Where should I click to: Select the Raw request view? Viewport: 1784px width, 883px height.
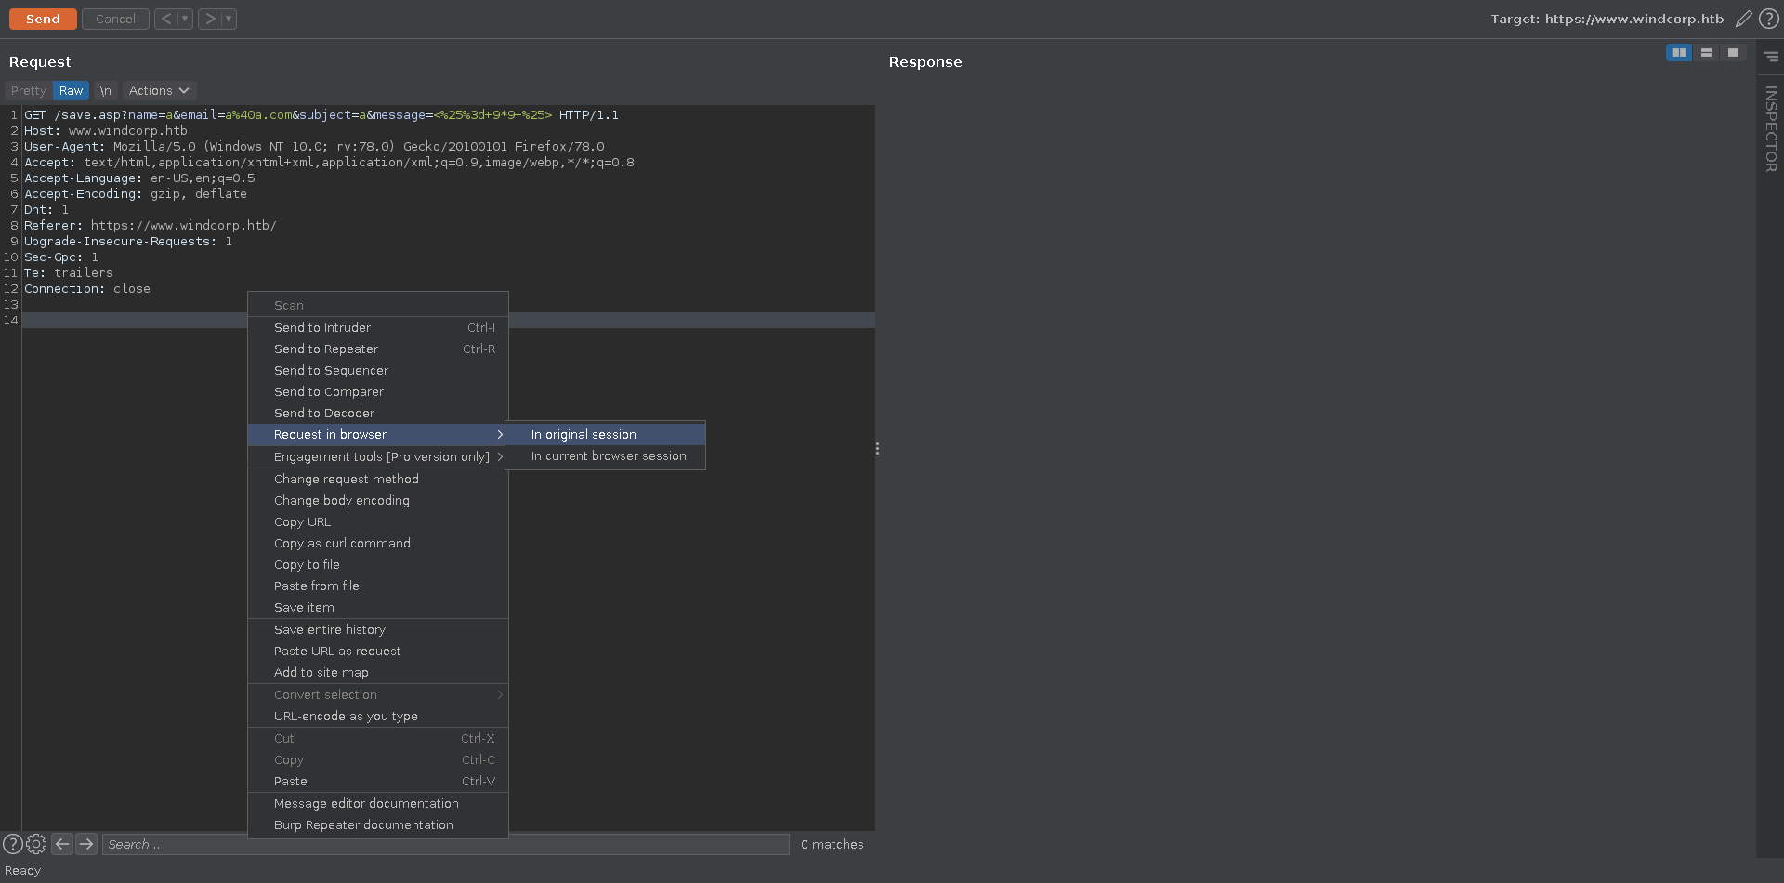click(71, 91)
